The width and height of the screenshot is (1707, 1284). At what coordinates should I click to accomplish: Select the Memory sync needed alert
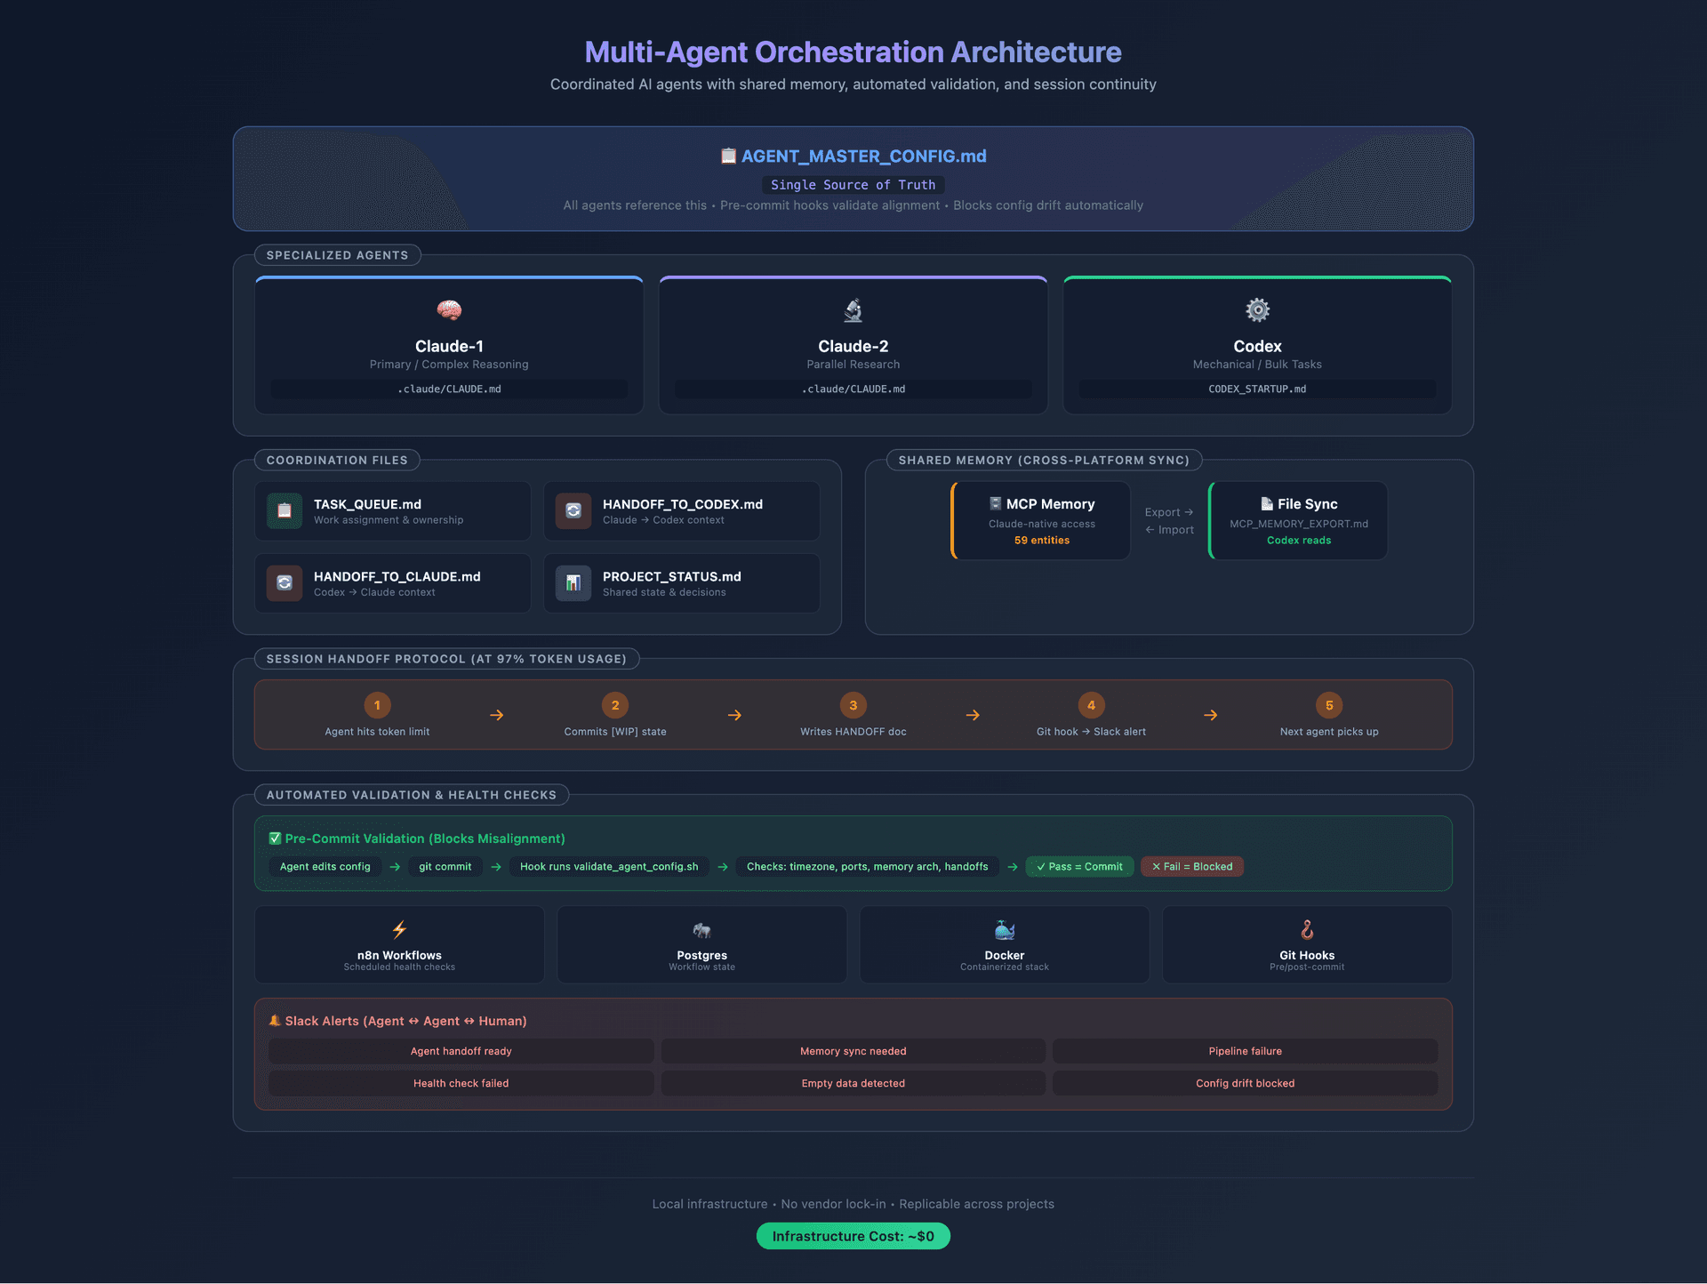(853, 1051)
